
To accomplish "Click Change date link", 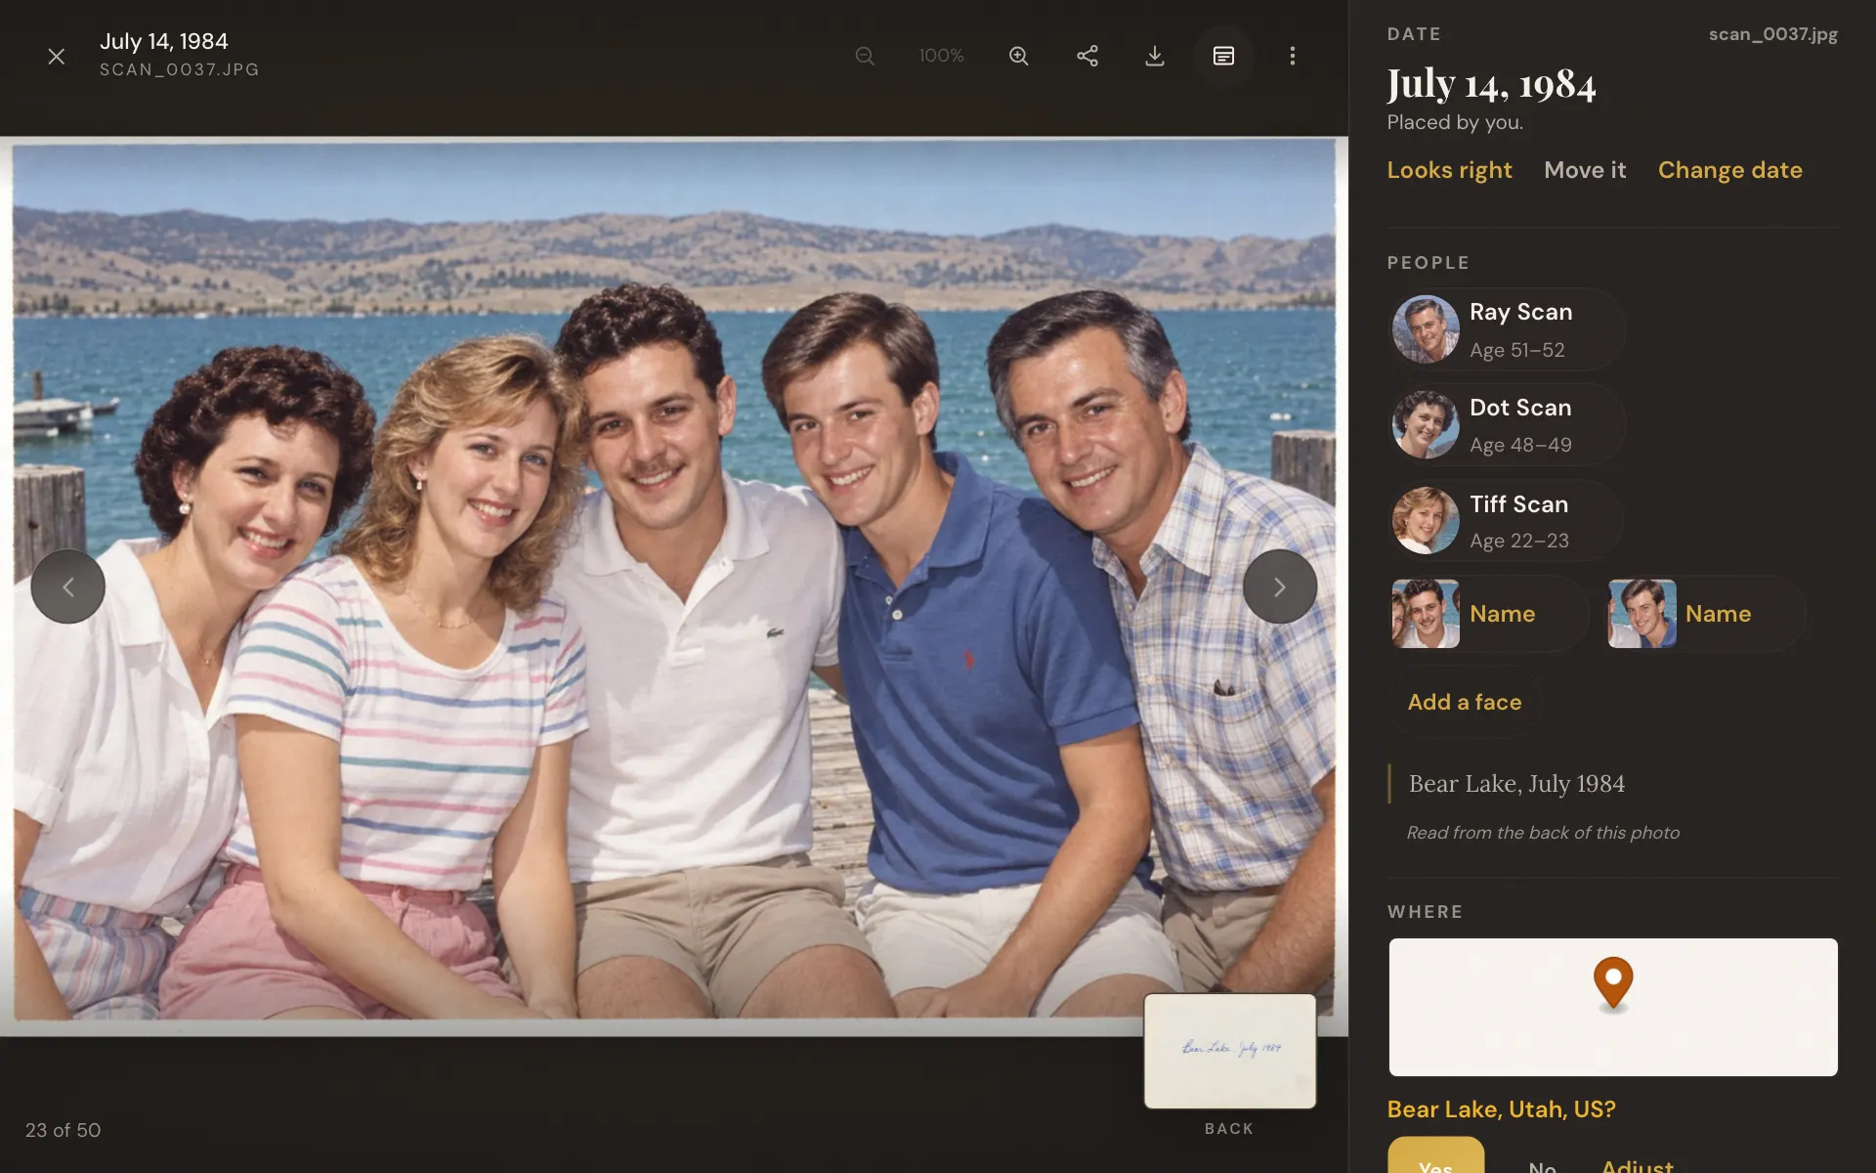I will click(x=1729, y=170).
